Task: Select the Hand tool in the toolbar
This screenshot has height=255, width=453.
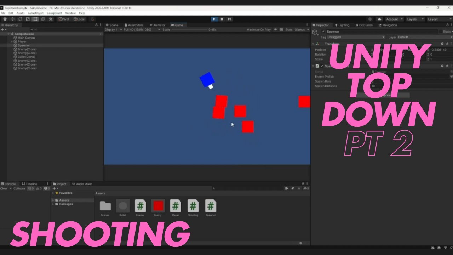Action: pos(5,19)
